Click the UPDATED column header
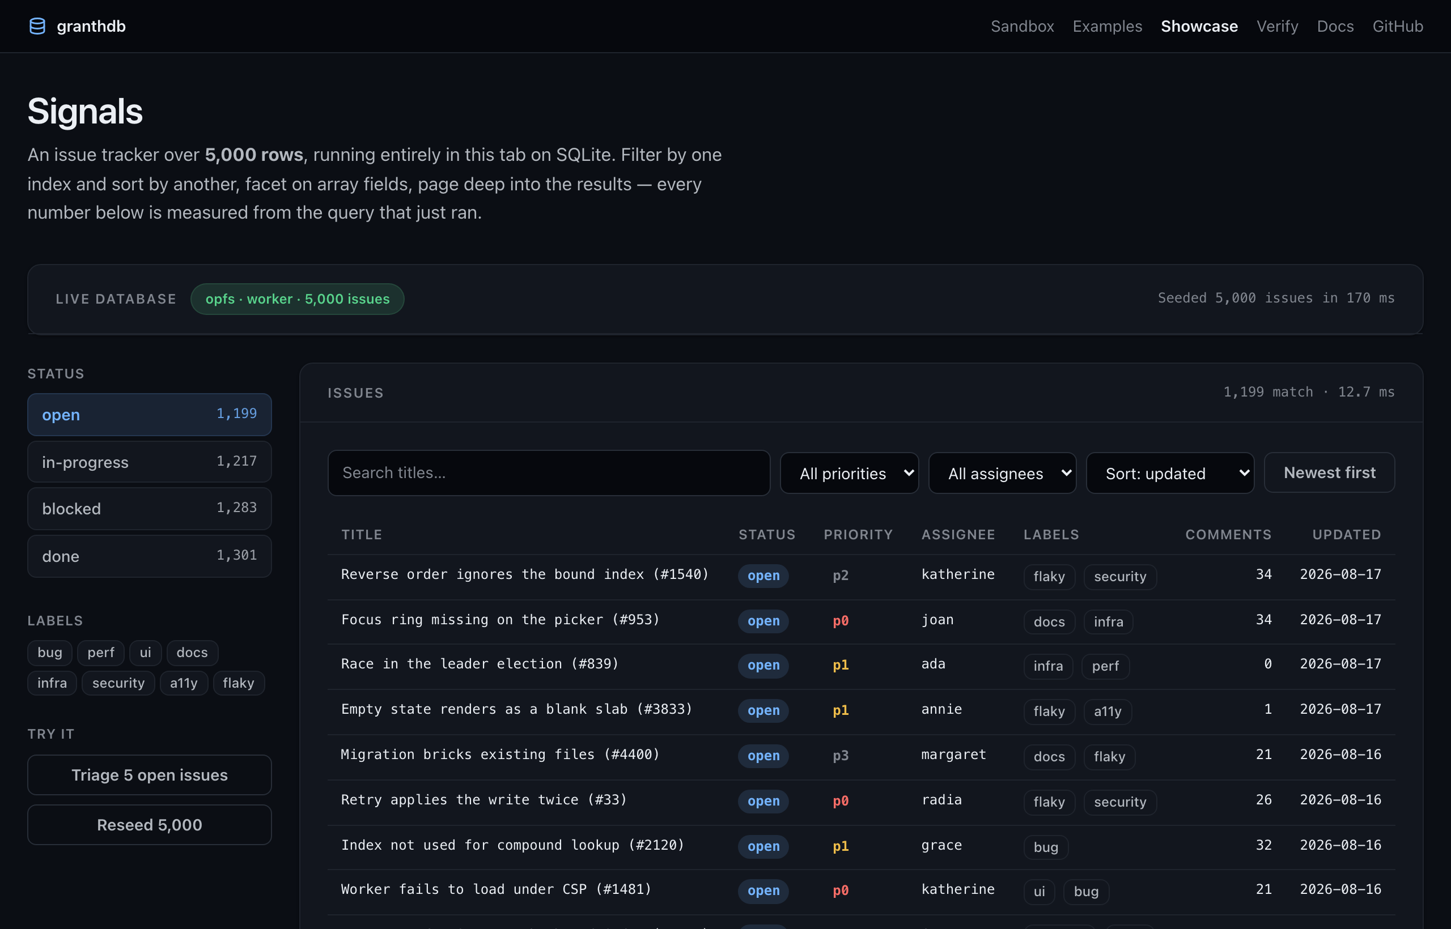This screenshot has height=929, width=1451. [x=1346, y=535]
